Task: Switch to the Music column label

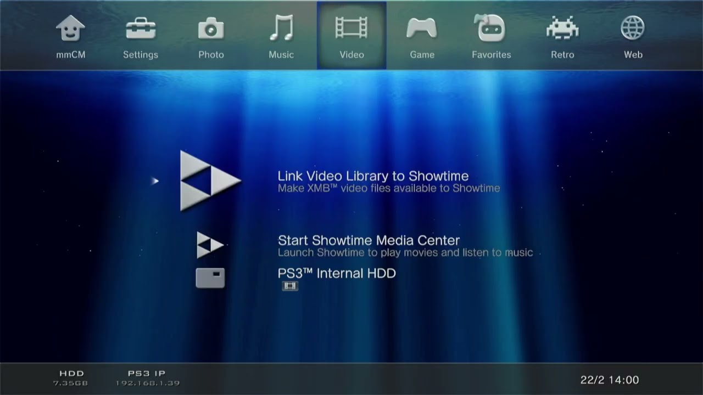Action: [x=281, y=55]
